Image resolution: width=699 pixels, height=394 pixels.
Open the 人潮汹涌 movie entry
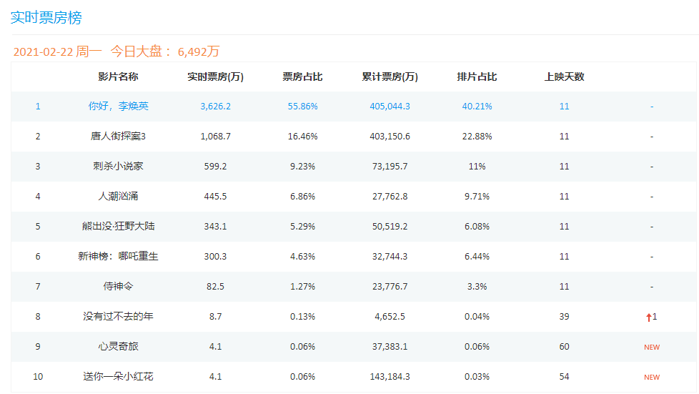coord(118,196)
